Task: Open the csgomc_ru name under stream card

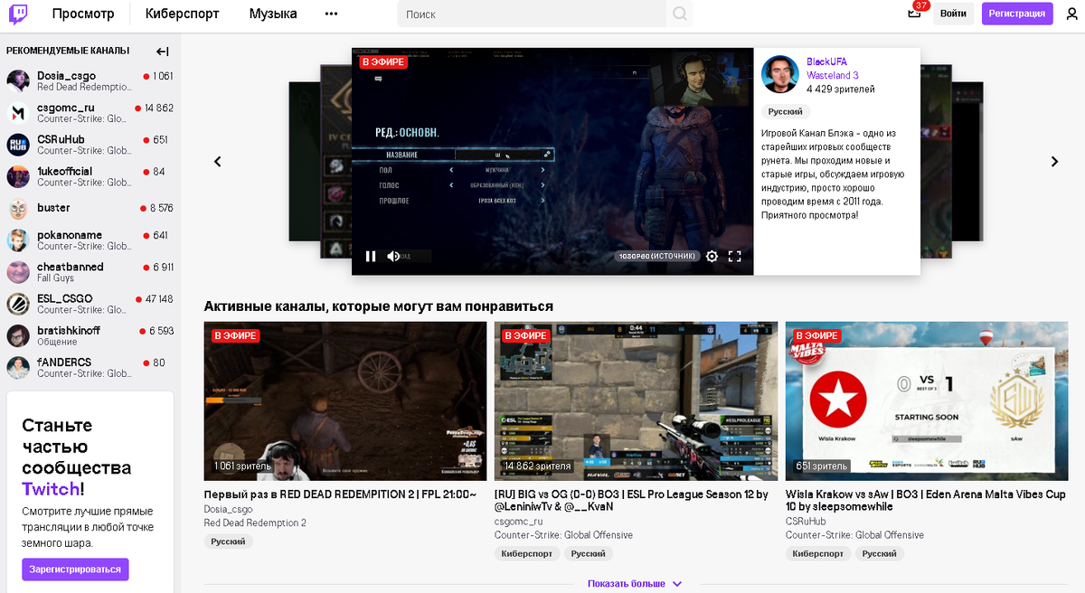Action: click(519, 522)
